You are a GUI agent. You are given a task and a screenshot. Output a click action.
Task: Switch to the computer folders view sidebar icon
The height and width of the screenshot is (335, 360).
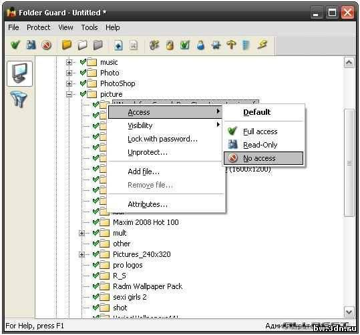pyautogui.click(x=20, y=73)
